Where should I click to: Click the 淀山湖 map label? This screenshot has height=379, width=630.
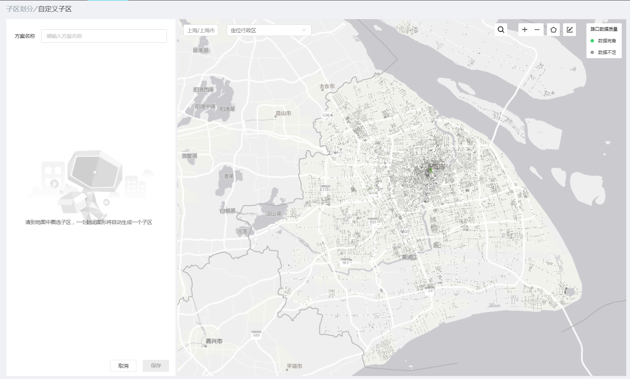click(x=273, y=214)
